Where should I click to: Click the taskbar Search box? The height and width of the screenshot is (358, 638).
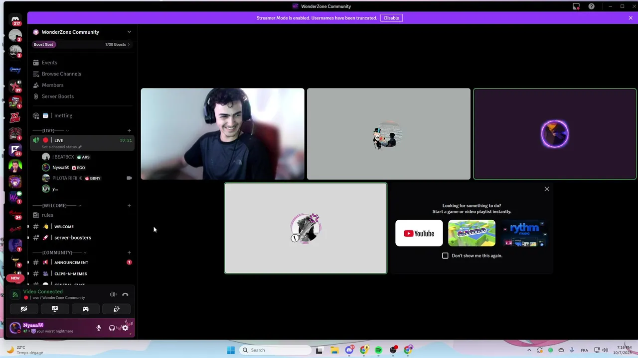[275, 350]
